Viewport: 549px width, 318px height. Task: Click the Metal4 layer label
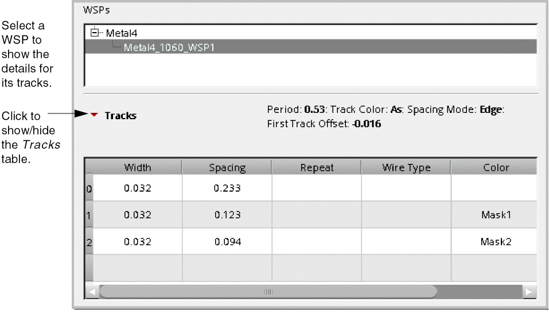coord(122,33)
